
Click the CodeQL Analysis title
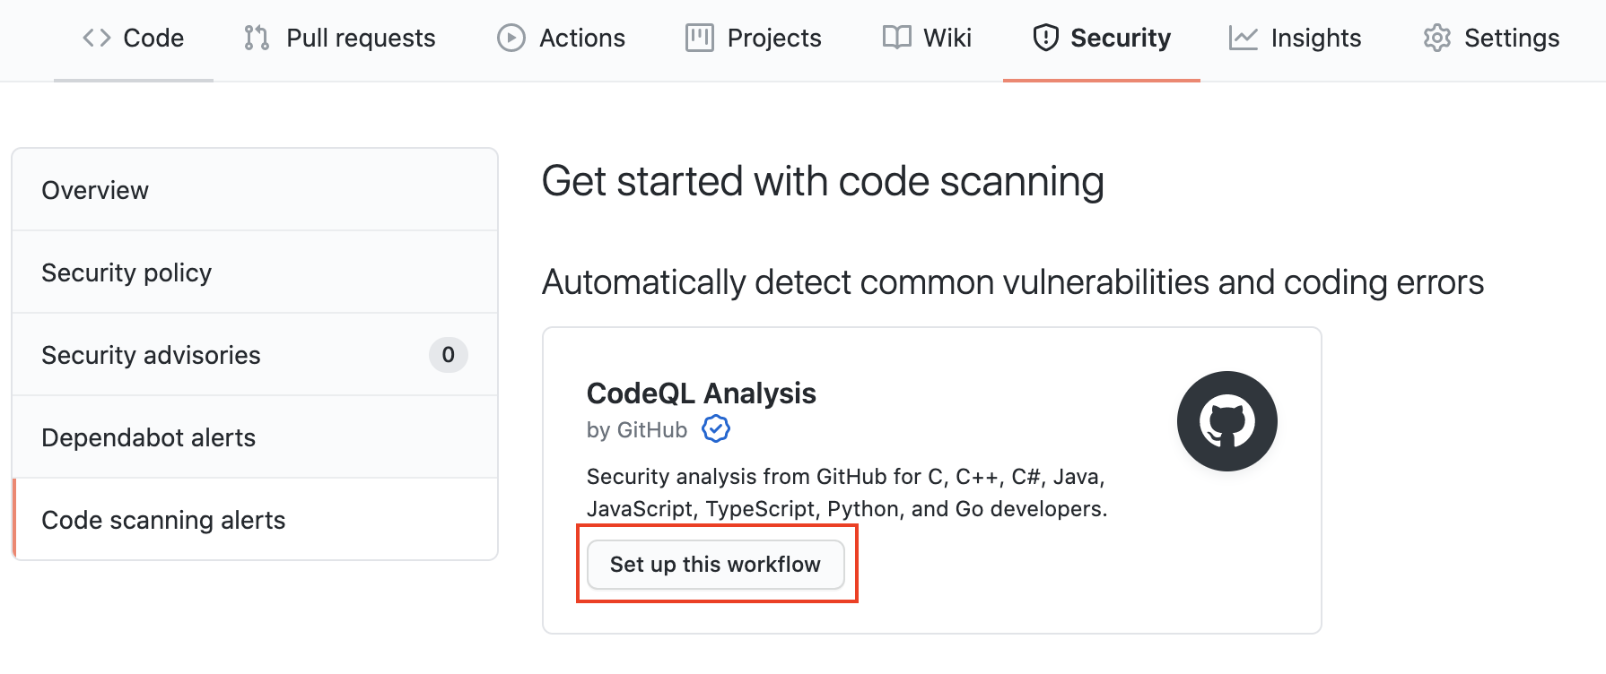(x=702, y=393)
